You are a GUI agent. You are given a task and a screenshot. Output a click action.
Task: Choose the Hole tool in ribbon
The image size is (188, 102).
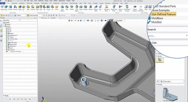click(x=41, y=8)
